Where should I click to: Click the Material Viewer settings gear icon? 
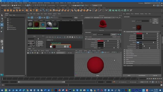click(120, 18)
